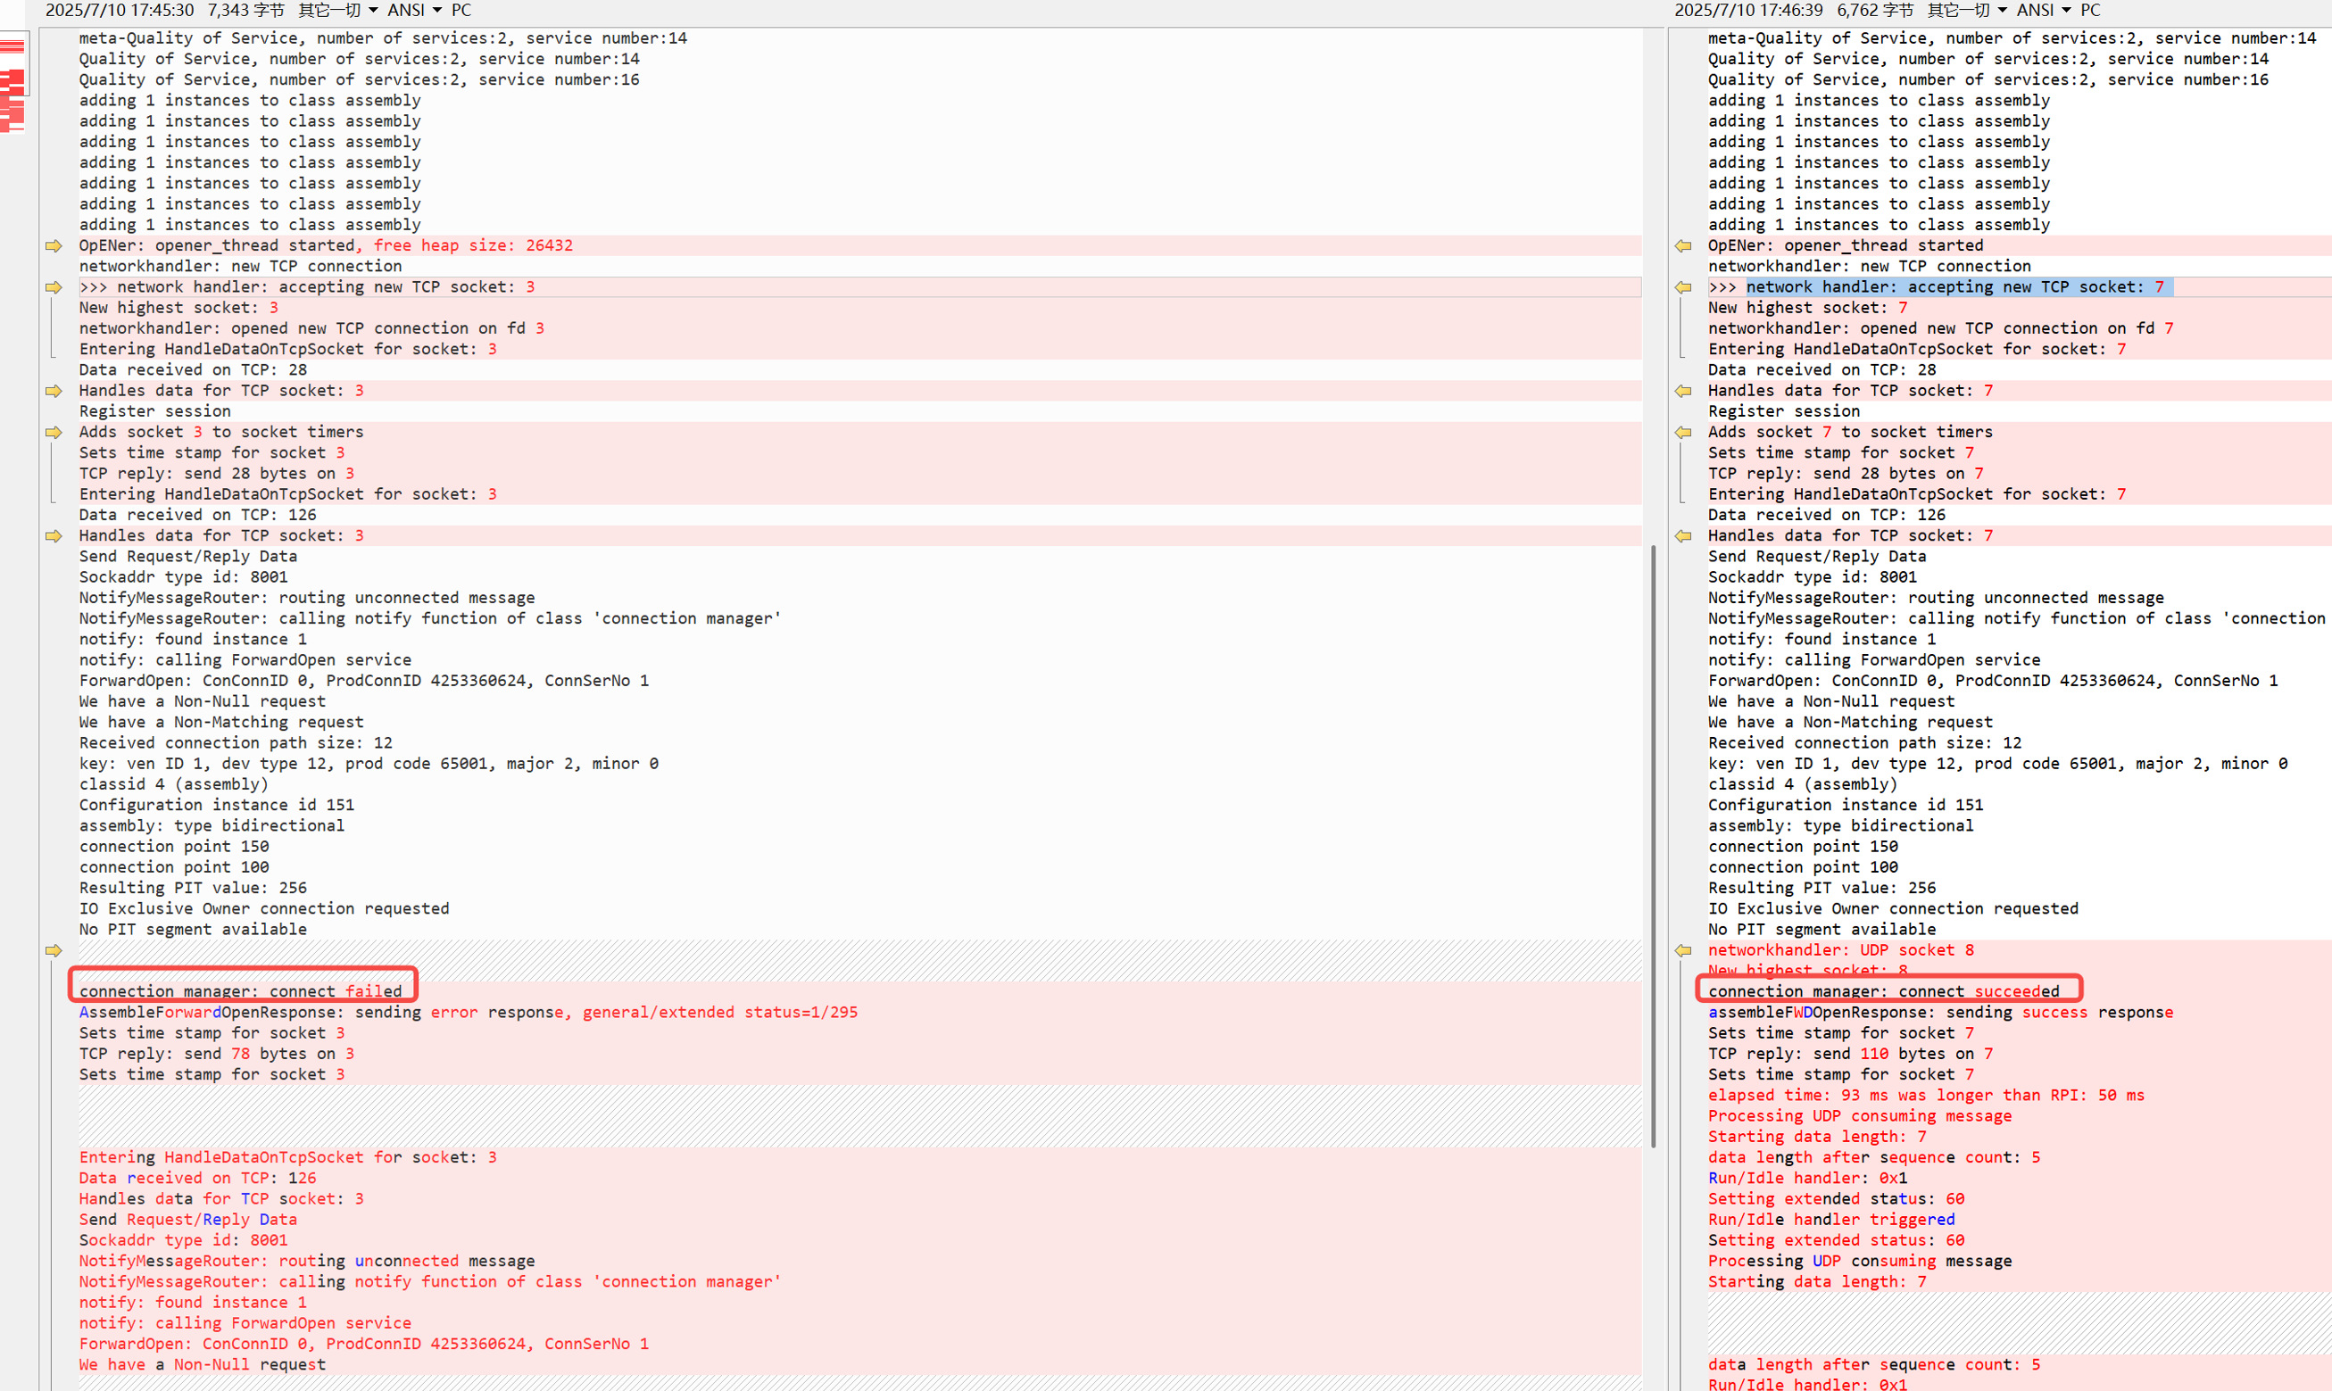The width and height of the screenshot is (2332, 1391).
Task: Click left copy arrow beside 'free heap size: 26432' line
Action: coord(54,245)
